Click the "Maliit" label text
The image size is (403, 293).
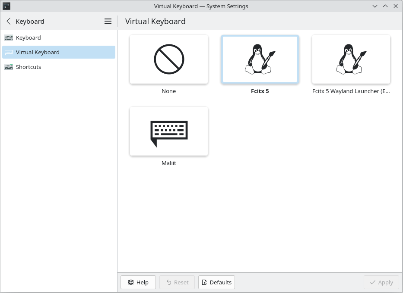coord(169,163)
